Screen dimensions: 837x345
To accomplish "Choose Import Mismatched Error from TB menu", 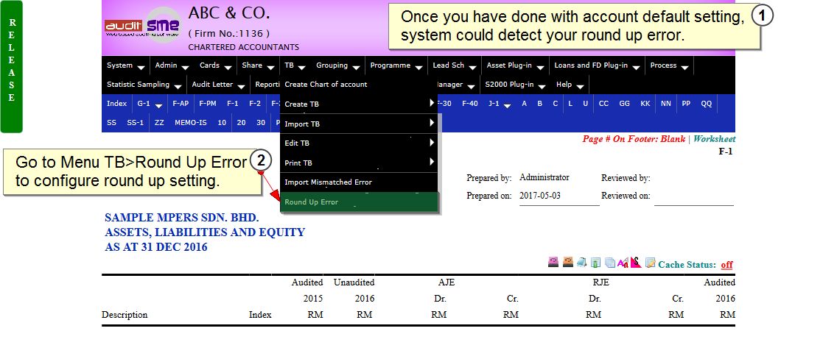I will click(x=359, y=182).
